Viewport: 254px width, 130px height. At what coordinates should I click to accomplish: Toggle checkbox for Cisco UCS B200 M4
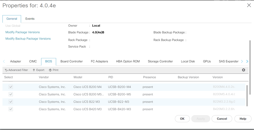pyautogui.click(x=11, y=87)
